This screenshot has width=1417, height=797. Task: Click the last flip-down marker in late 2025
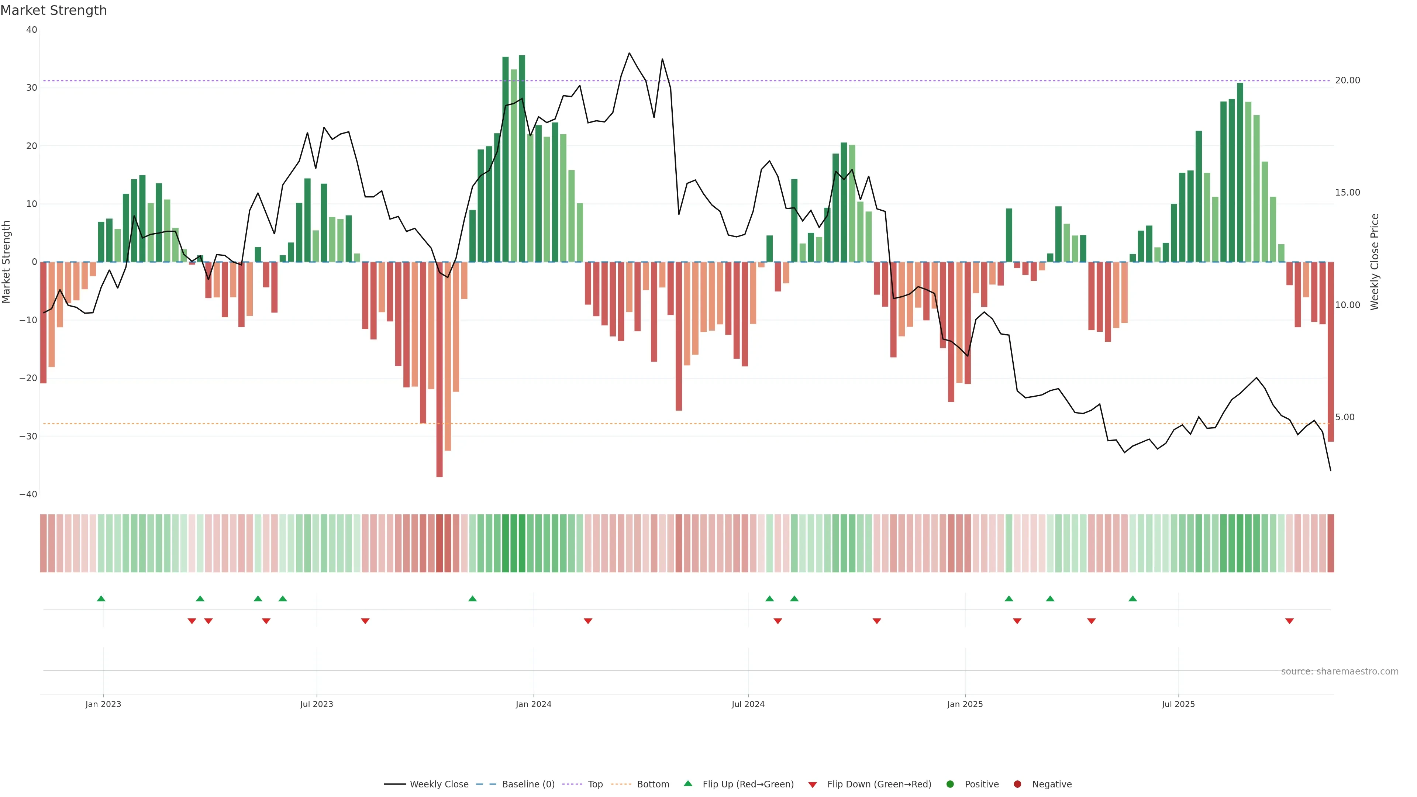(x=1289, y=621)
